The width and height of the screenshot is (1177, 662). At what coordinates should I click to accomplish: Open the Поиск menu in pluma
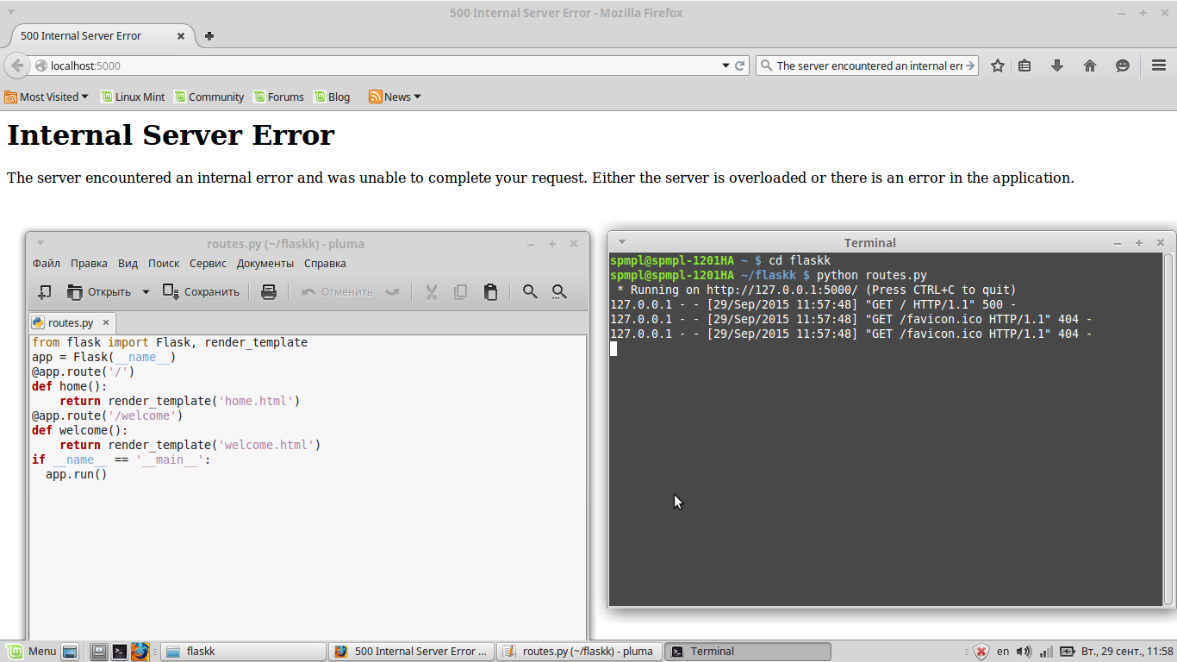(x=164, y=264)
